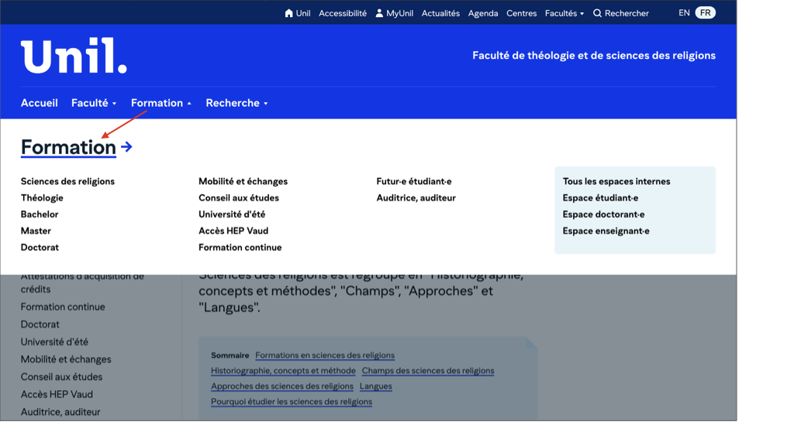
Task: Open Conseil aux études in mega menu
Action: pos(239,197)
